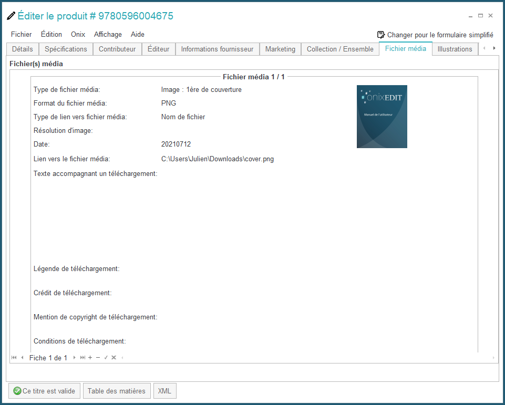The height and width of the screenshot is (405, 505).
Task: Click the XML button
Action: coord(164,391)
